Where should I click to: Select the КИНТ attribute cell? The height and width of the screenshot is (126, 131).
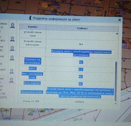pyautogui.click(x=32, y=68)
